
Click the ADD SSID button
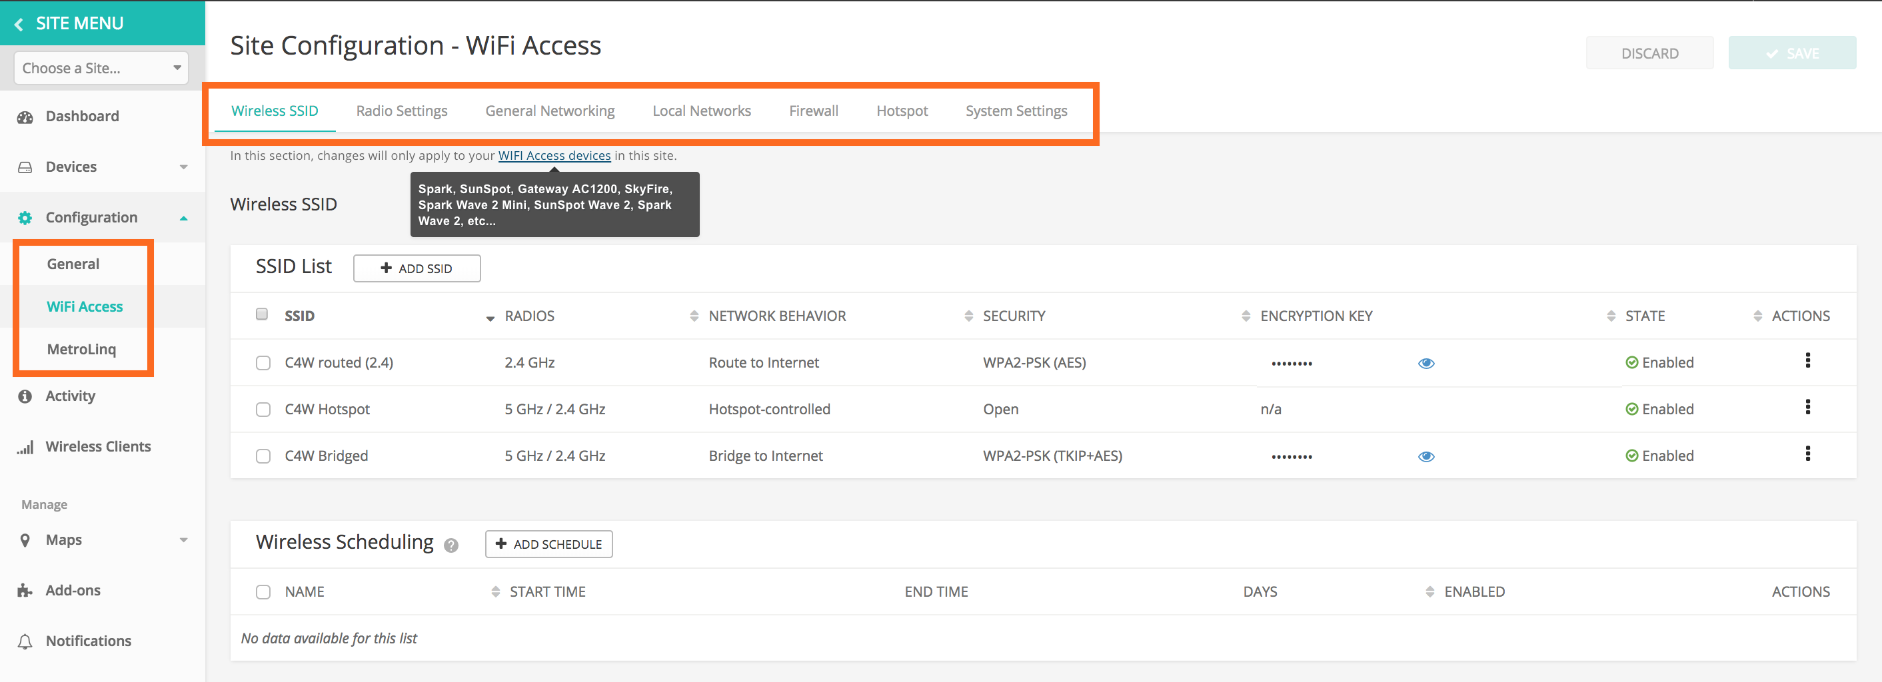point(417,268)
